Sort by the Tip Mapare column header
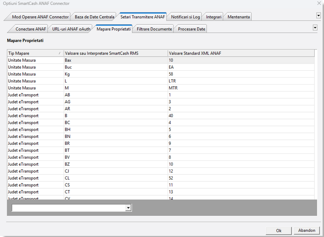 [x=35, y=53]
